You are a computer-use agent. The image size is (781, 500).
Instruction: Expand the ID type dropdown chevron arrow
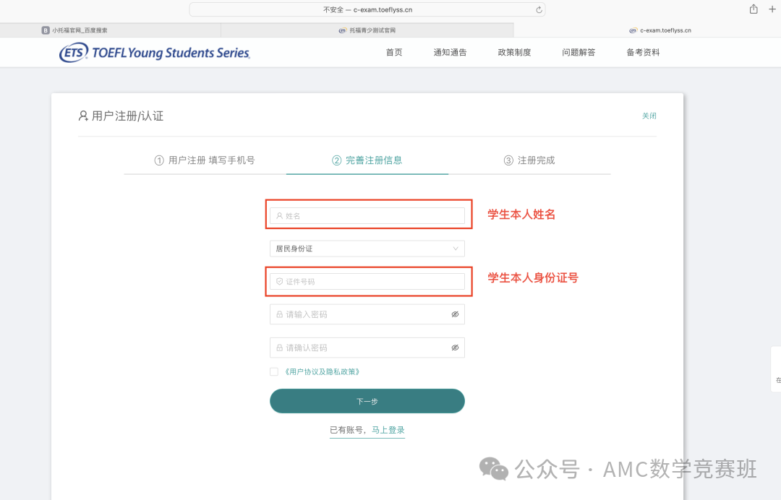[x=456, y=249]
